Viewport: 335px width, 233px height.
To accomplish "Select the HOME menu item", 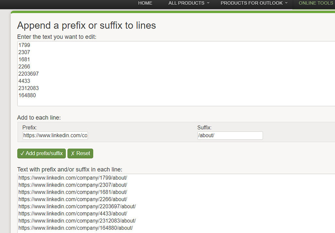I will 145,3.
